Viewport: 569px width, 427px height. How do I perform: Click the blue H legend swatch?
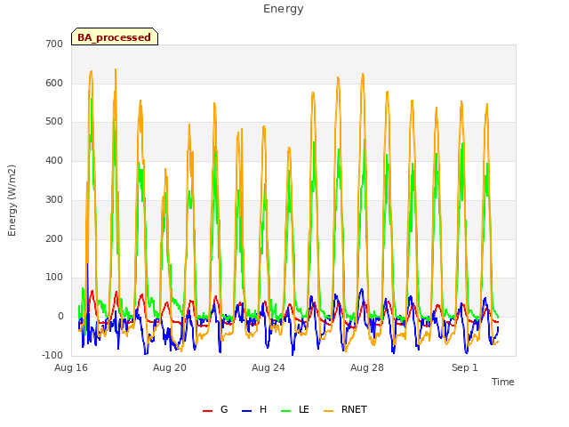[x=247, y=411]
